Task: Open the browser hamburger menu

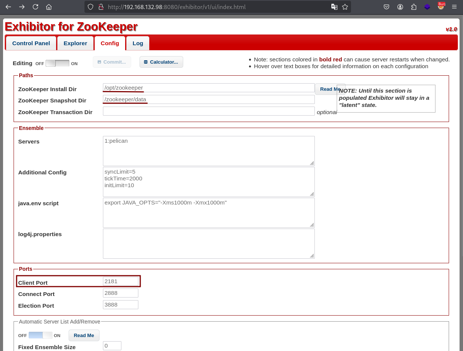Action: point(455,7)
